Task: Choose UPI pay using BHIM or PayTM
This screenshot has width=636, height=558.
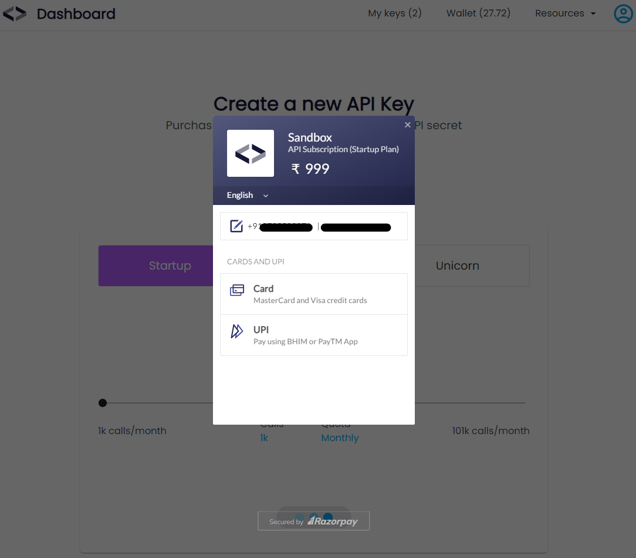Action: coord(313,335)
